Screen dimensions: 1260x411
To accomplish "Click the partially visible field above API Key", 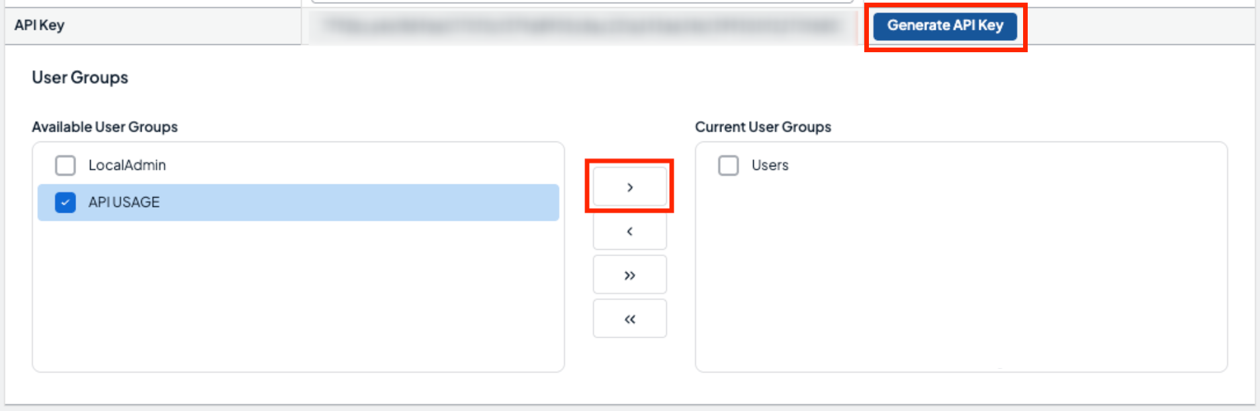I will (582, 1).
